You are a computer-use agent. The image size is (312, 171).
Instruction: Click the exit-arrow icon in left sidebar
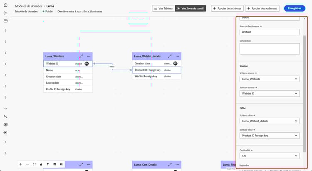coord(5,133)
